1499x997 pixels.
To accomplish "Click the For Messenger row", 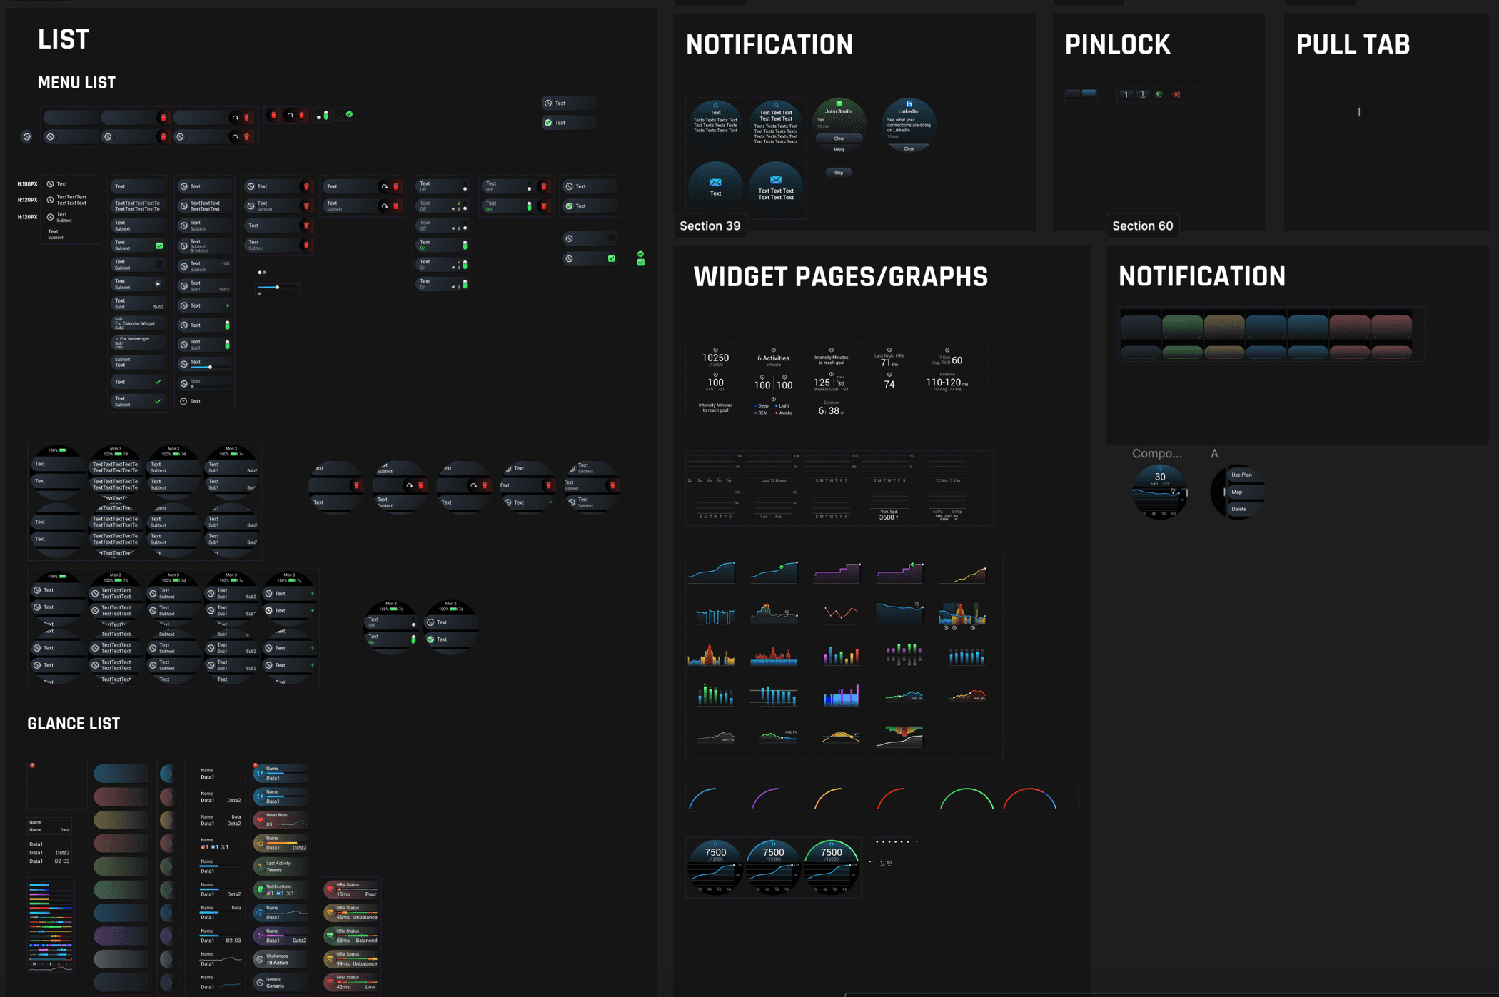I will tap(138, 343).
